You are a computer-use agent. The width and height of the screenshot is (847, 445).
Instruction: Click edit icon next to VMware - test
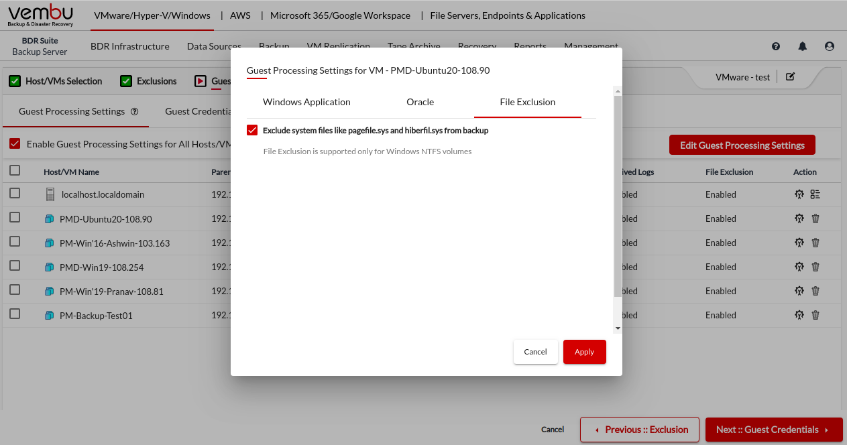790,77
